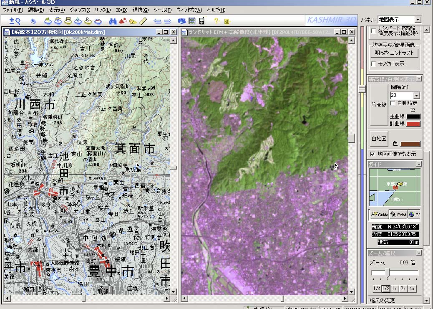Click the map layer icon with pin marker

(x=78, y=21)
